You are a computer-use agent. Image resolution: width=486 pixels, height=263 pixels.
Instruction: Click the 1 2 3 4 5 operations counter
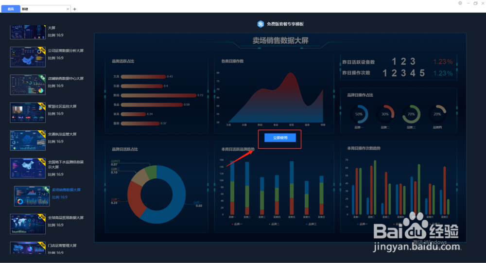click(x=403, y=73)
